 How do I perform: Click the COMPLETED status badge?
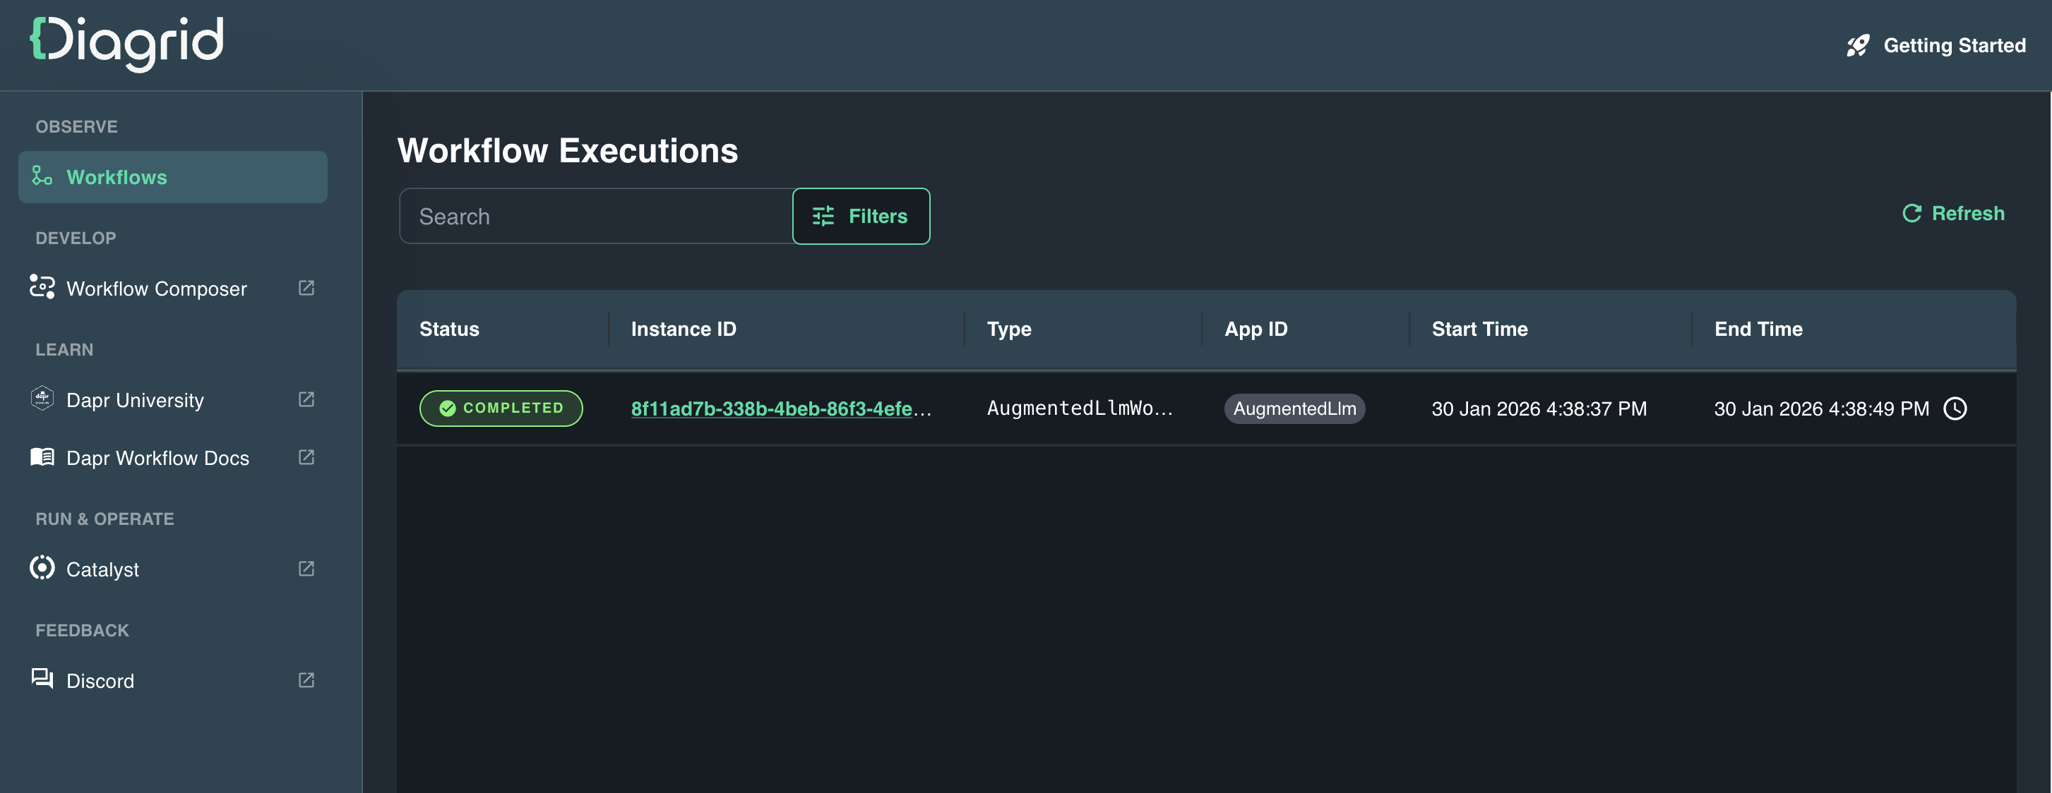(501, 408)
